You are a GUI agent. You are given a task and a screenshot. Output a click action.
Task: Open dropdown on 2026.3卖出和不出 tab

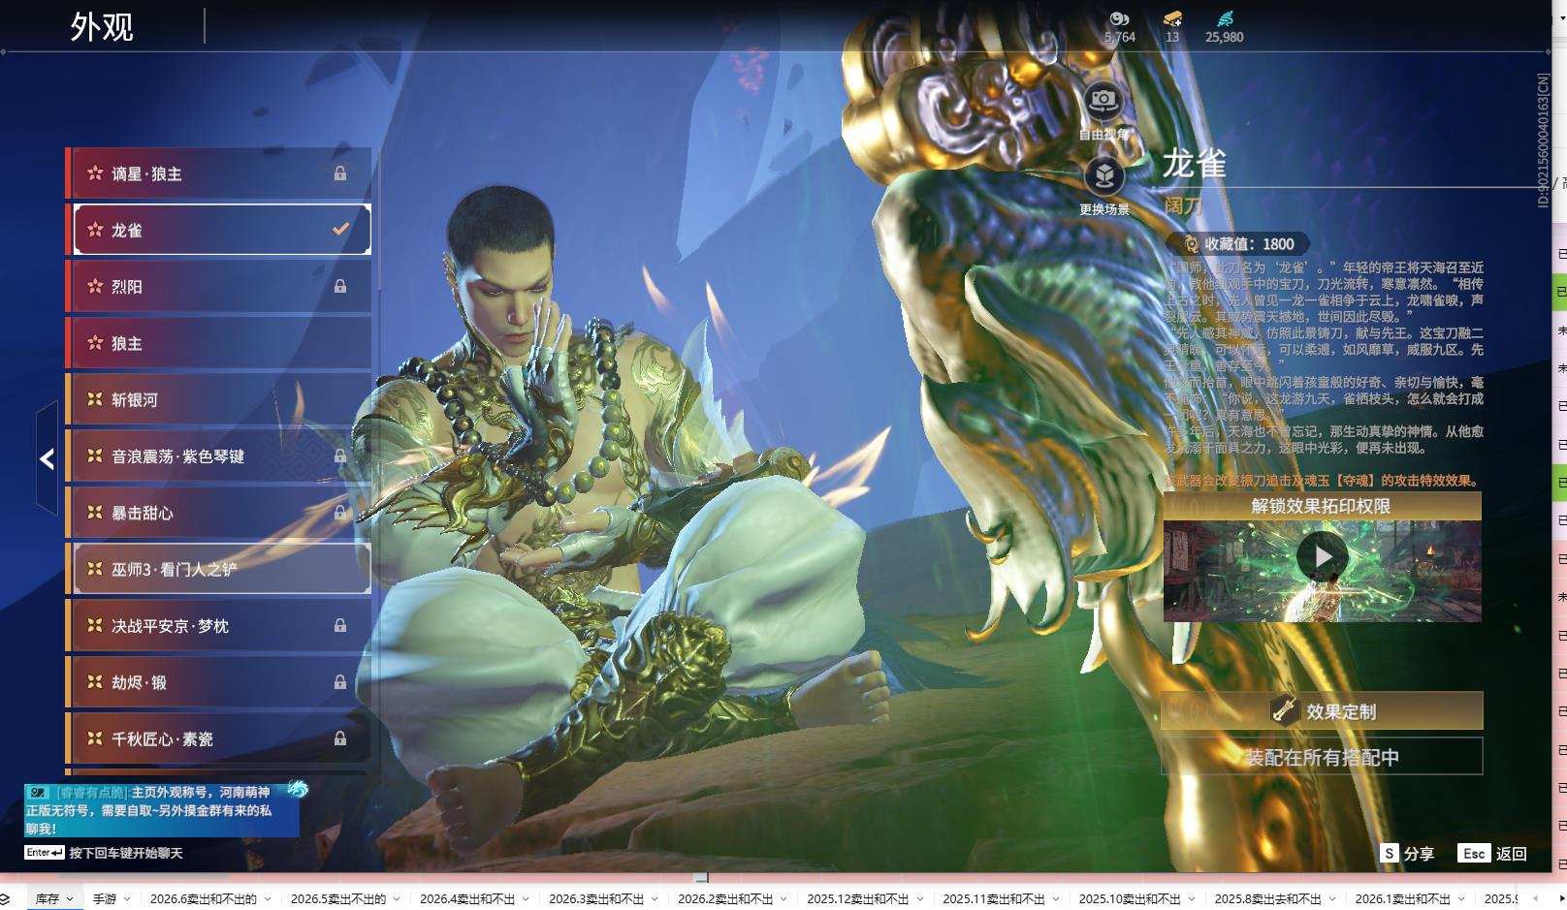pyautogui.click(x=655, y=899)
